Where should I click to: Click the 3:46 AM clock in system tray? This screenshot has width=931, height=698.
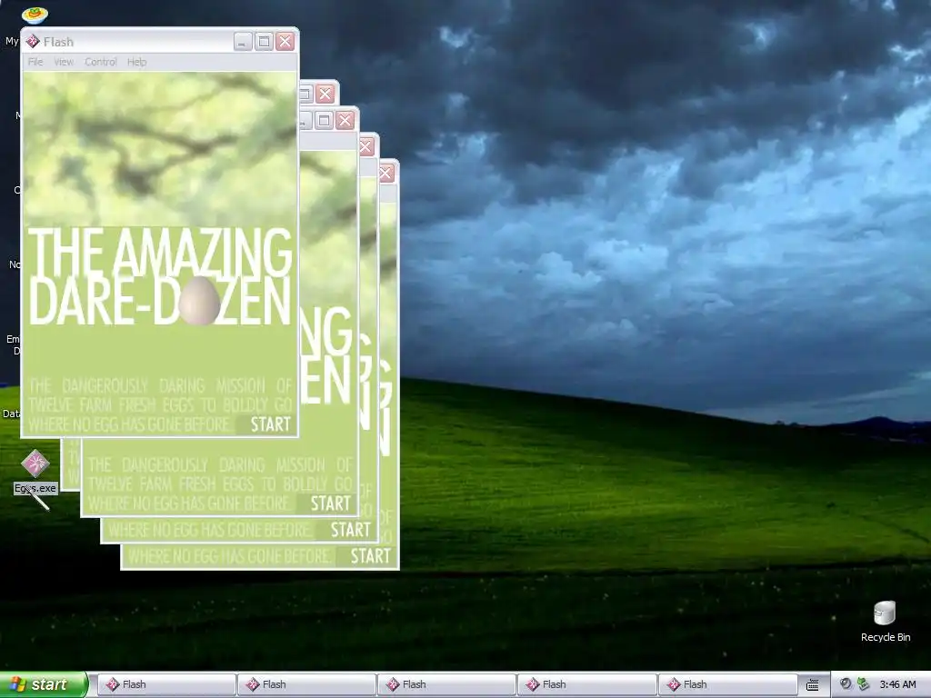[897, 684]
